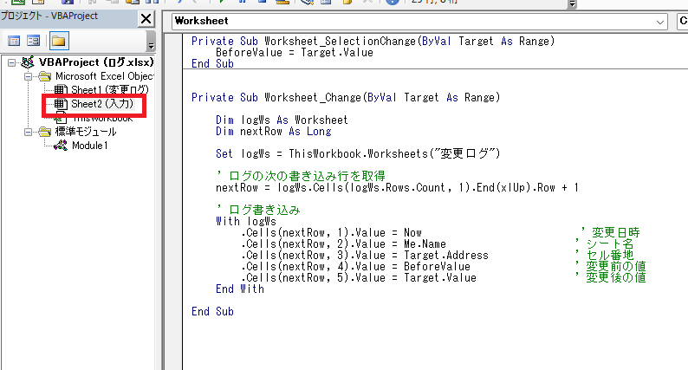Image resolution: width=688 pixels, height=370 pixels.
Task: Click the View Code icon
Action: click(14, 41)
